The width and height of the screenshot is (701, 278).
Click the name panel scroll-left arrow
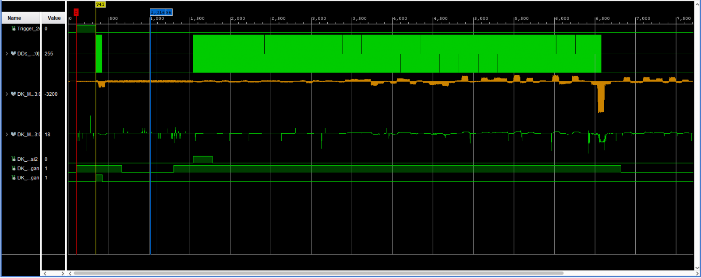pyautogui.click(x=45, y=273)
